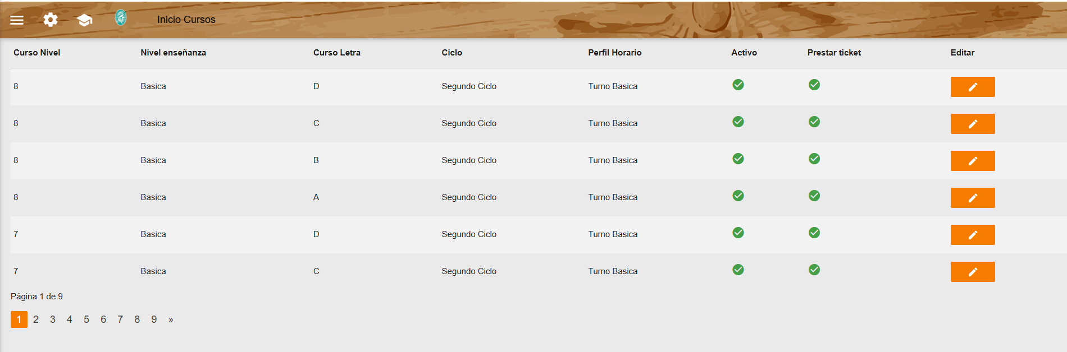The width and height of the screenshot is (1067, 352).
Task: Sort by the Curso Nivel column header
Action: tap(37, 53)
